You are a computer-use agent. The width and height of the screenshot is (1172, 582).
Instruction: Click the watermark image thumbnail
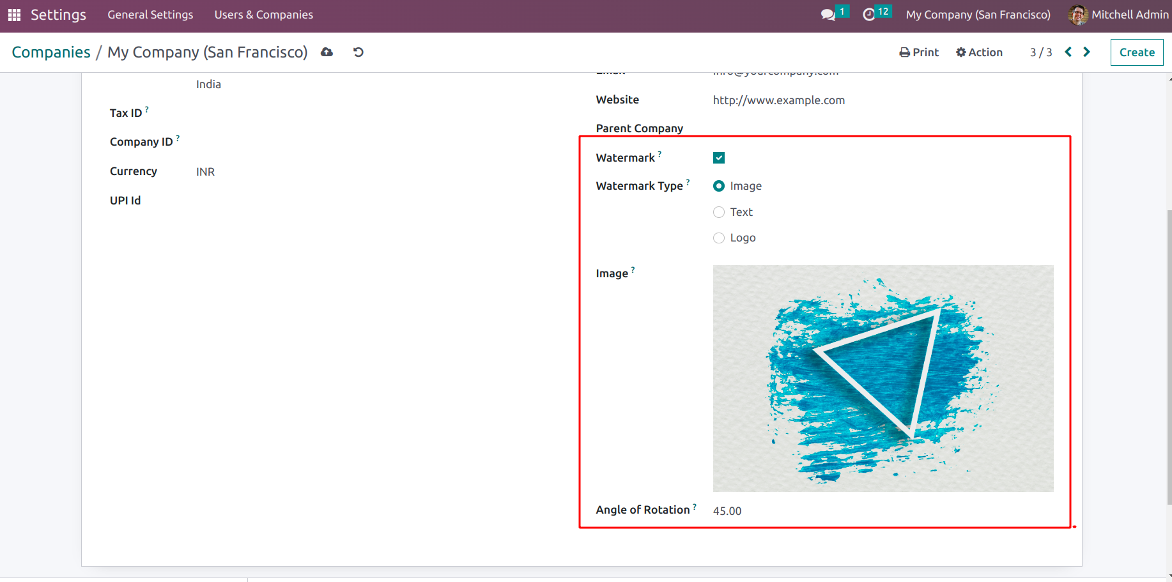click(883, 378)
